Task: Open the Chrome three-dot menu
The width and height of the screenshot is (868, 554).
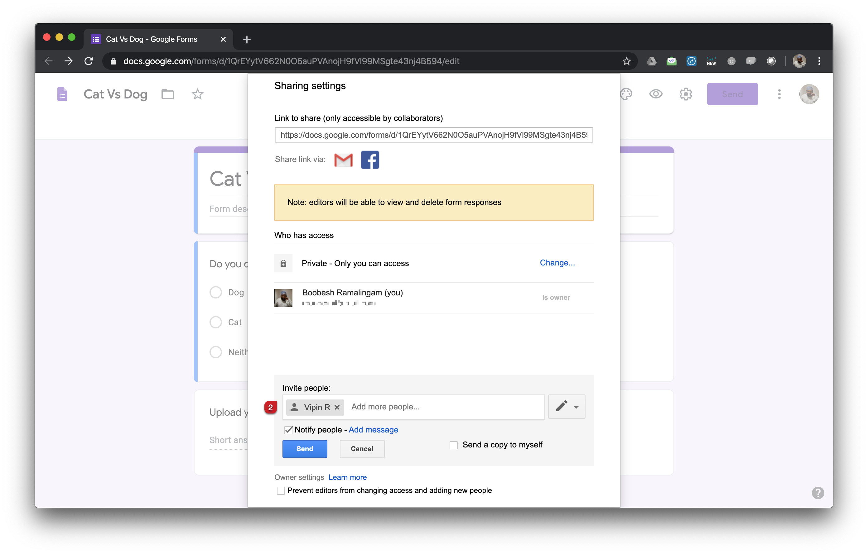Action: (x=819, y=61)
